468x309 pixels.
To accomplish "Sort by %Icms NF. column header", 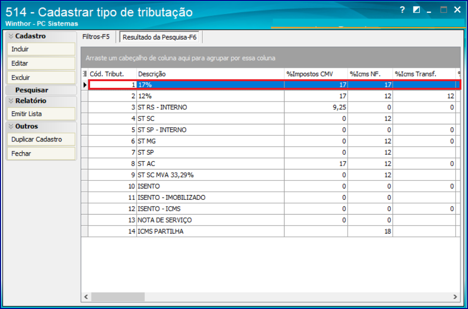I will tap(370, 74).
